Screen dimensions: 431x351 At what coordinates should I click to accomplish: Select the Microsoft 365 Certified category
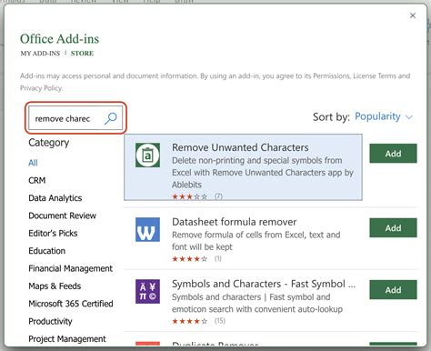click(x=71, y=304)
